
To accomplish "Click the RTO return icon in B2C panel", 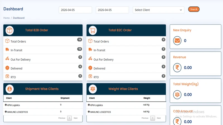I will pyautogui.click(x=90, y=76).
